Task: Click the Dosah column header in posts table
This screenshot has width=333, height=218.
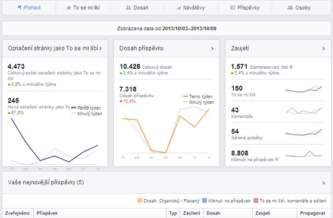Action: 213,213
